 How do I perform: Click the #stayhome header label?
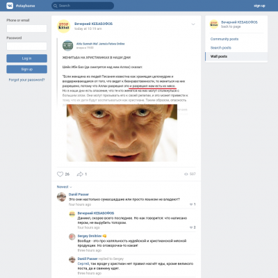click(x=26, y=6)
